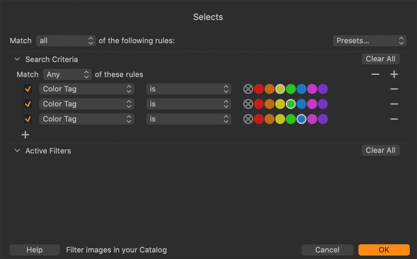This screenshot has width=417, height=259.
Task: Click the plus icon beside the Match Any row
Action: coord(394,74)
